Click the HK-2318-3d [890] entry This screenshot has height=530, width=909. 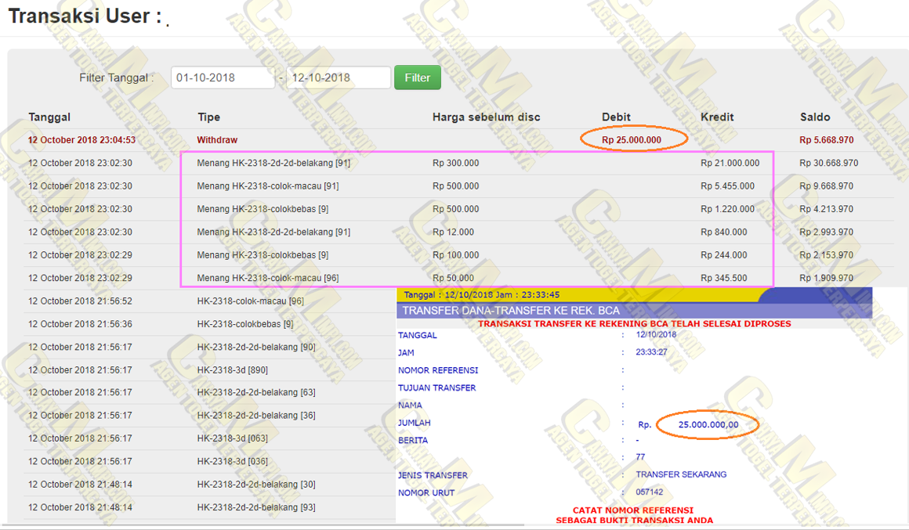[232, 370]
